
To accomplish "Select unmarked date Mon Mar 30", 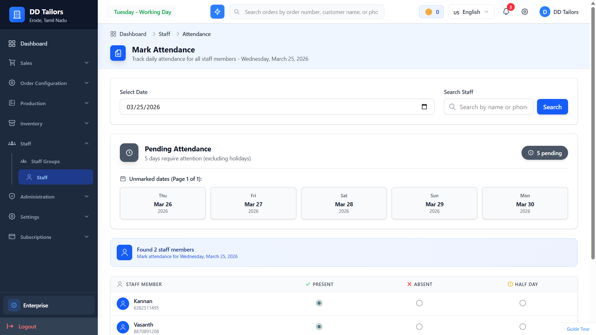I will click(525, 203).
